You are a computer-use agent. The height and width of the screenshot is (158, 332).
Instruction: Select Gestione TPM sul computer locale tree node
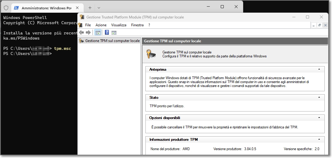click(109, 41)
